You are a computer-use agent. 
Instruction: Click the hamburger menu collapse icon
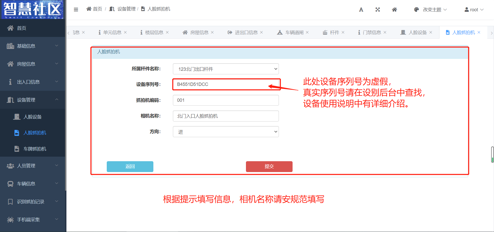coord(76,9)
